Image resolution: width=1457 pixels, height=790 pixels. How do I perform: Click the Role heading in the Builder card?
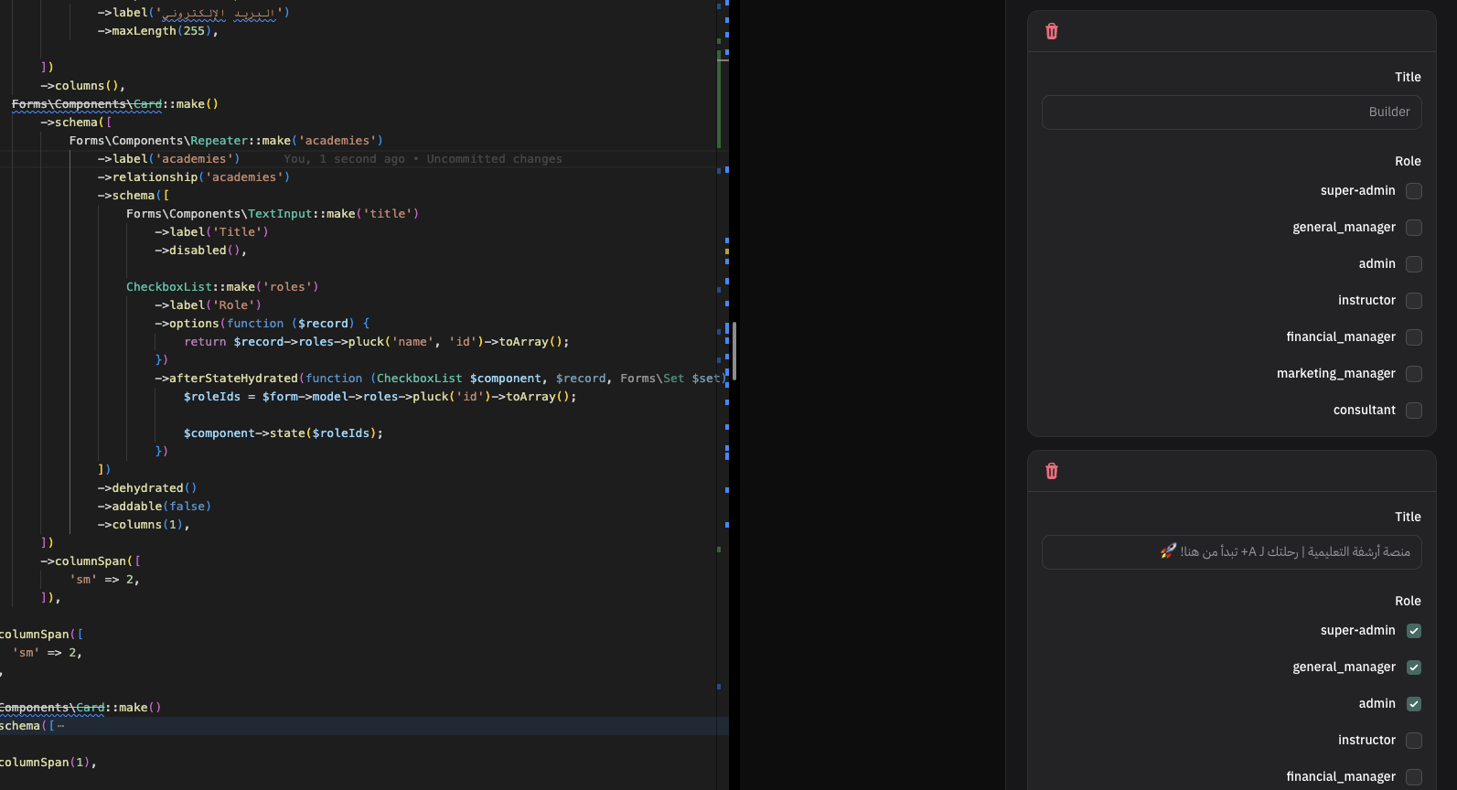click(x=1409, y=161)
